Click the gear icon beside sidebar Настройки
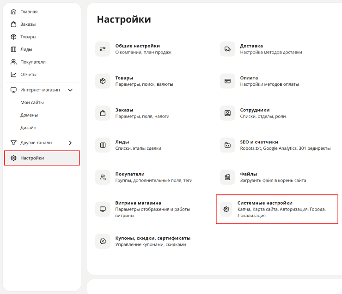 (x=13, y=158)
